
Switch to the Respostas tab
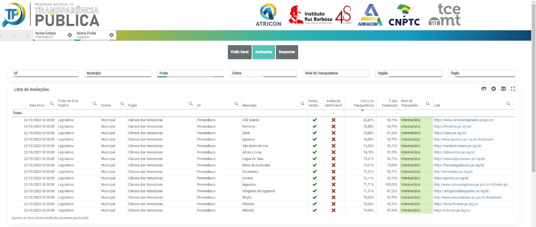click(287, 52)
